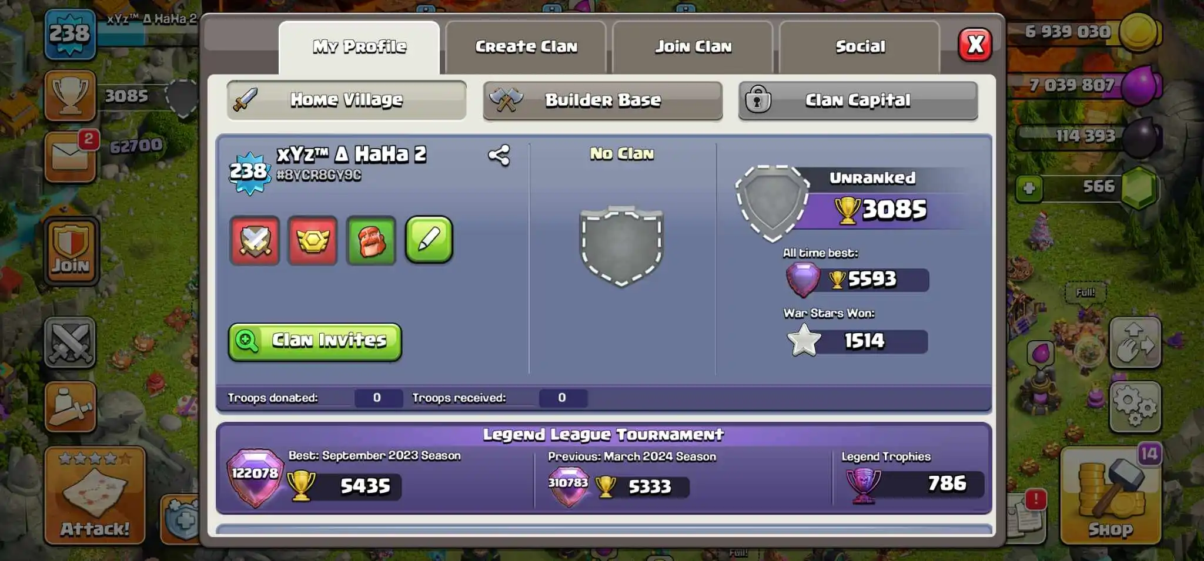Click the empty No Clan shield badge
Screen dimensions: 1204x561
621,246
